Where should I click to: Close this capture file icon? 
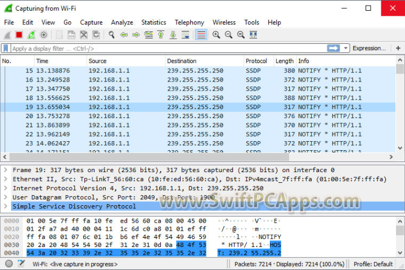click(84, 35)
